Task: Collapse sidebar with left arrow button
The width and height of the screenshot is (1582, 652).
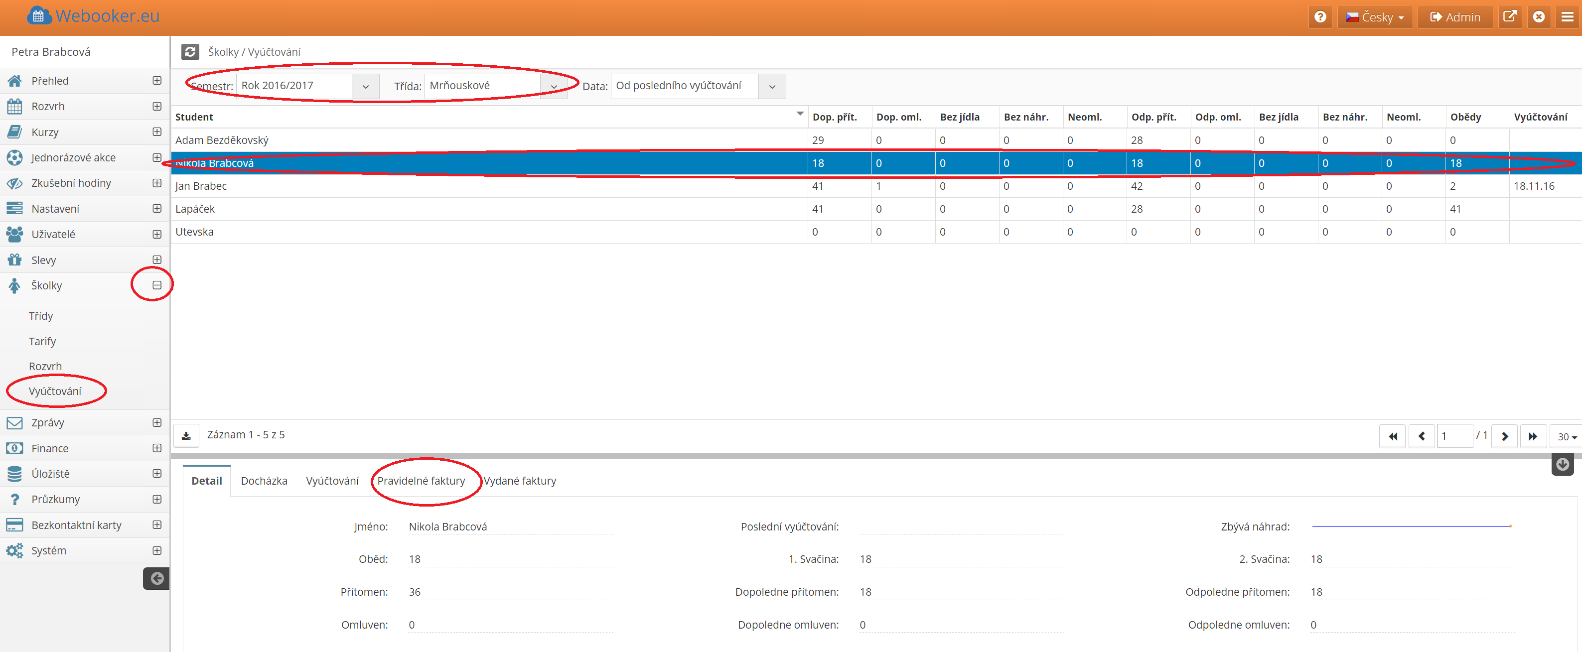Action: pyautogui.click(x=156, y=578)
